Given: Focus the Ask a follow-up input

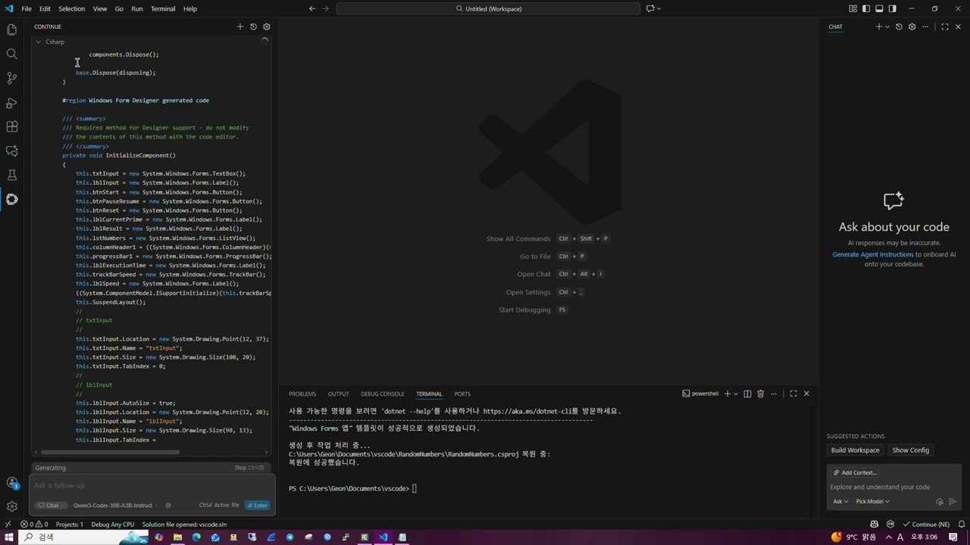Looking at the screenshot, I should (152, 485).
